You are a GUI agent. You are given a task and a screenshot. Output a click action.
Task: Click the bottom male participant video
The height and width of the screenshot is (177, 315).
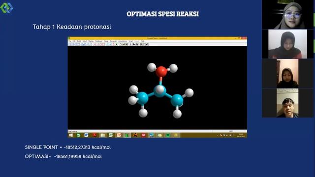(x=287, y=103)
